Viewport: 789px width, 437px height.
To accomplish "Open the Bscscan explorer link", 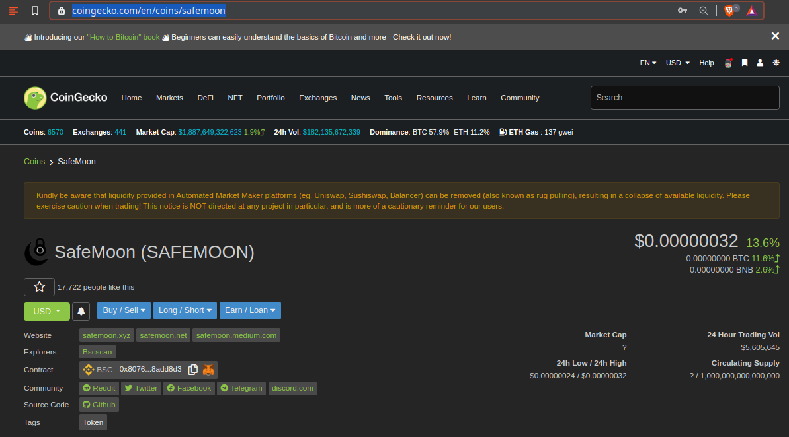I will pos(97,352).
